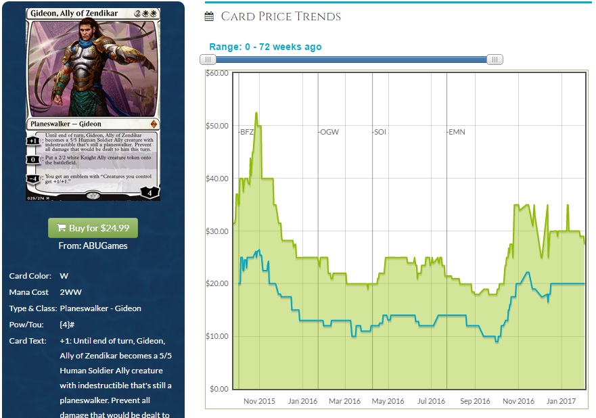Image resolution: width=596 pixels, height=418 pixels.
Task: Click the 'Card Color:' label
Action: (30, 276)
